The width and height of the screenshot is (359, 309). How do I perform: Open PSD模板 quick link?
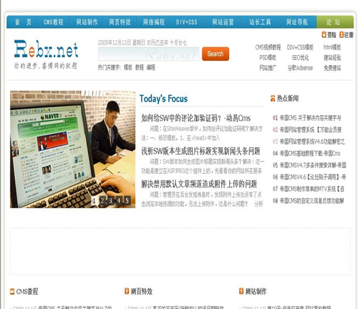point(268,57)
